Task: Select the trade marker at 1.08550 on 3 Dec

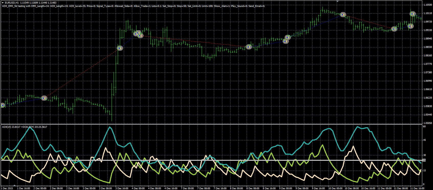Action: [120, 48]
